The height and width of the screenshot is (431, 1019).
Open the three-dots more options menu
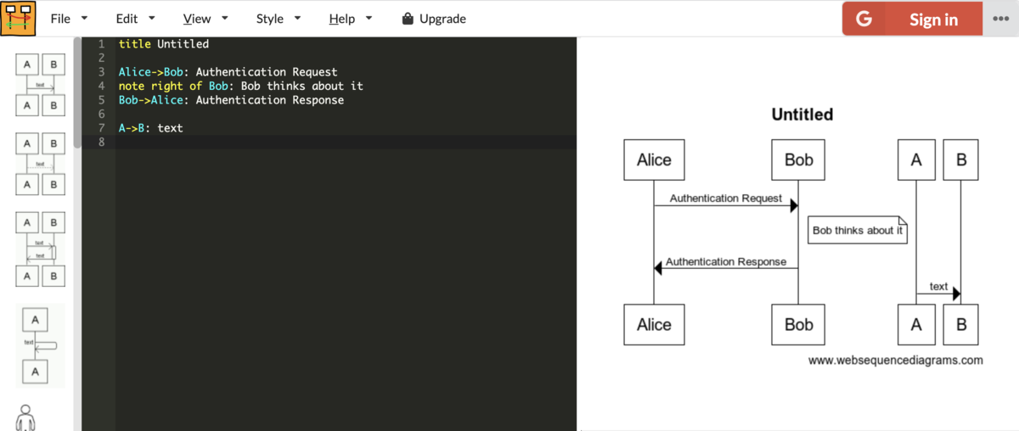1000,19
